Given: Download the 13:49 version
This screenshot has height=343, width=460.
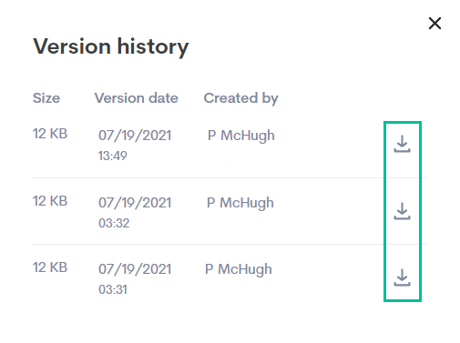Looking at the screenshot, I should tap(402, 144).
